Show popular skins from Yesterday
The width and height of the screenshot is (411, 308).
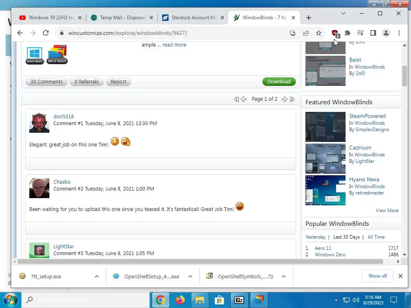point(315,237)
